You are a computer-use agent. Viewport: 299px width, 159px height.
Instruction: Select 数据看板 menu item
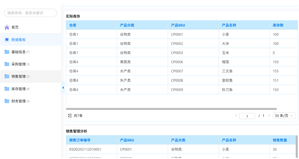click(31, 39)
